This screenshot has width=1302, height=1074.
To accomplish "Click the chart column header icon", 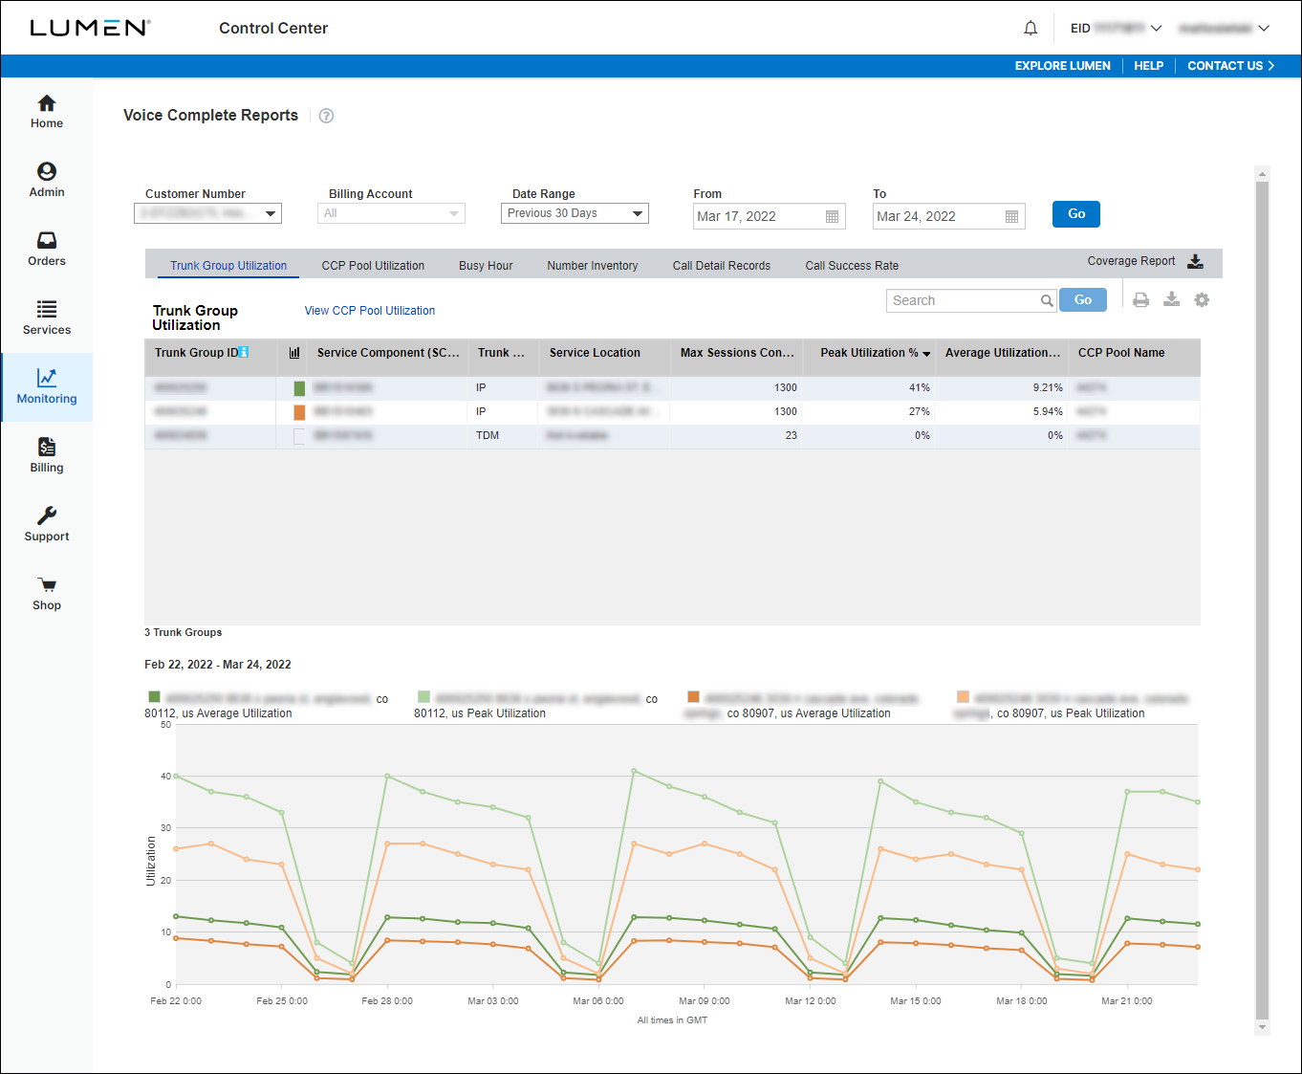I will tap(294, 353).
